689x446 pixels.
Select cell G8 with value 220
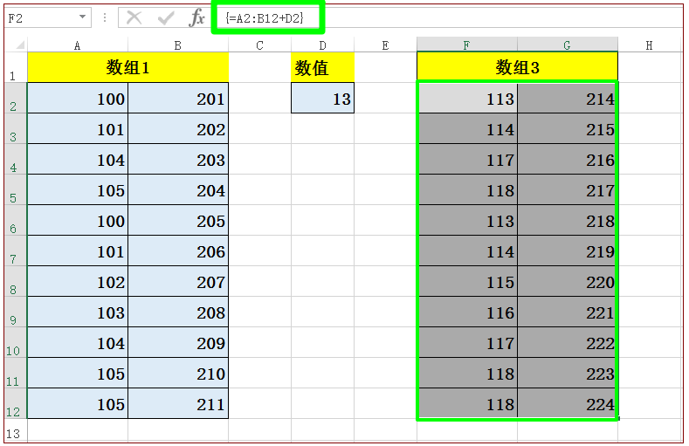click(568, 281)
